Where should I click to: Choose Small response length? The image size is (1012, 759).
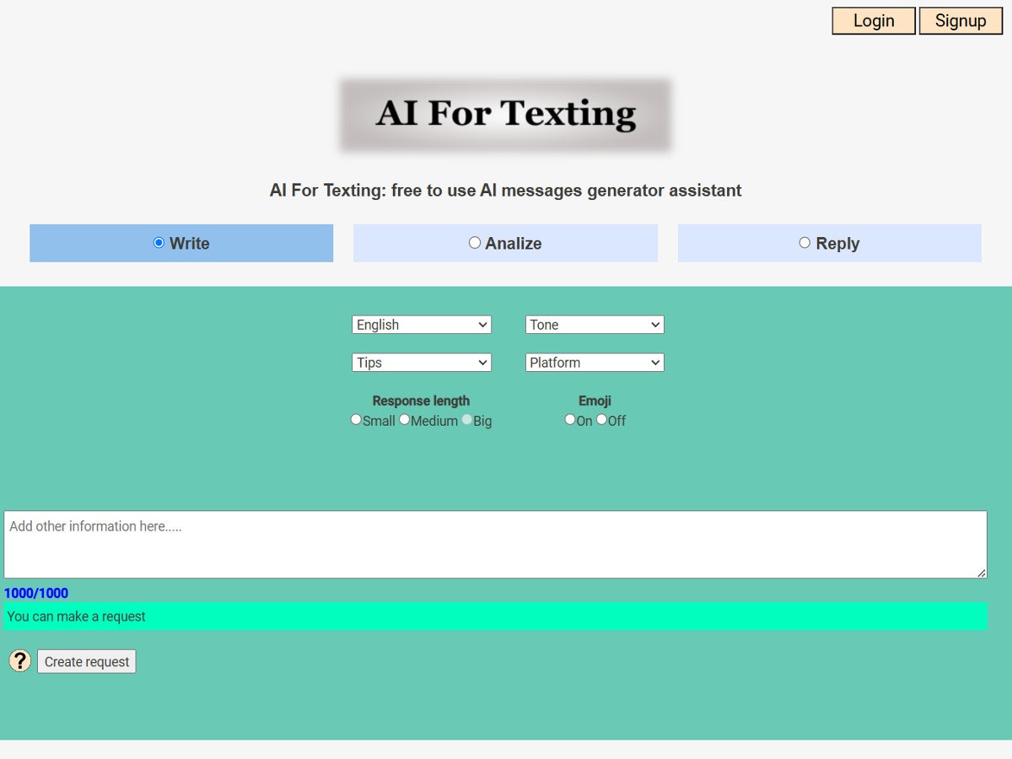click(356, 419)
